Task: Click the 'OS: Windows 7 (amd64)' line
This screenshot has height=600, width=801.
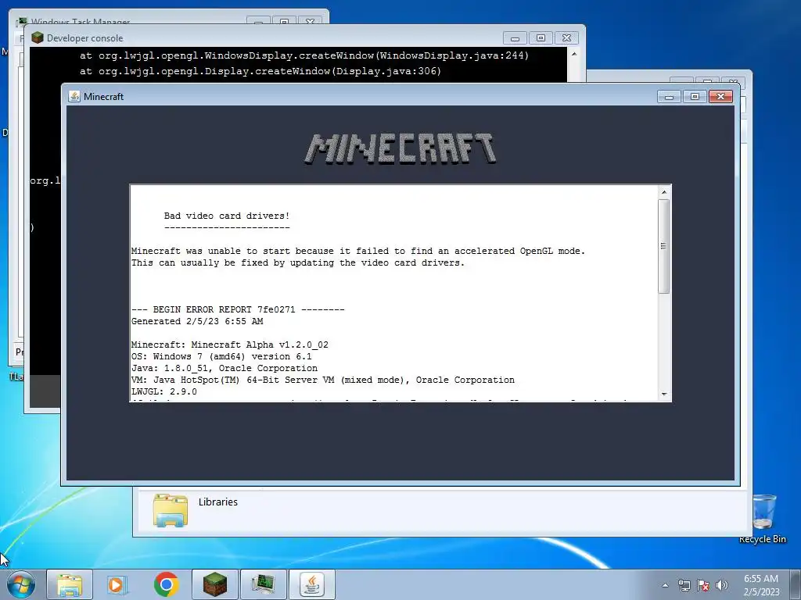Action: (221, 356)
